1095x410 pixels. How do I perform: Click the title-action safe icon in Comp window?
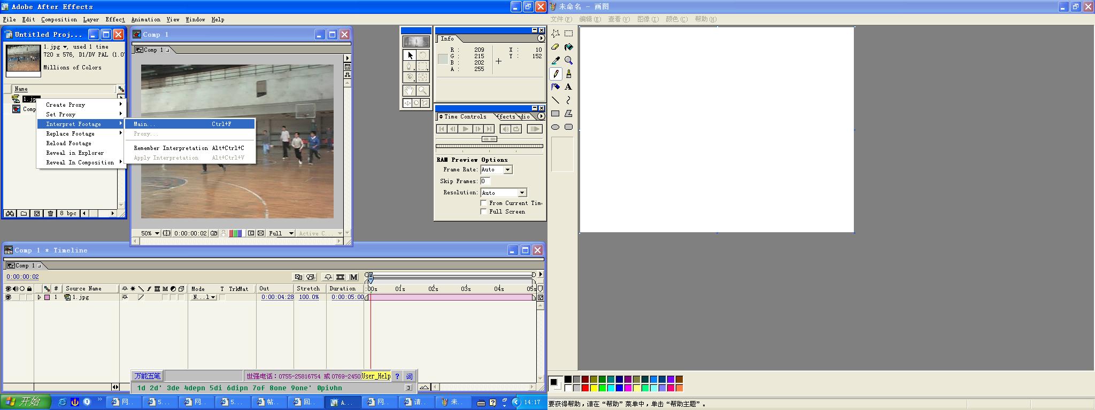click(167, 233)
